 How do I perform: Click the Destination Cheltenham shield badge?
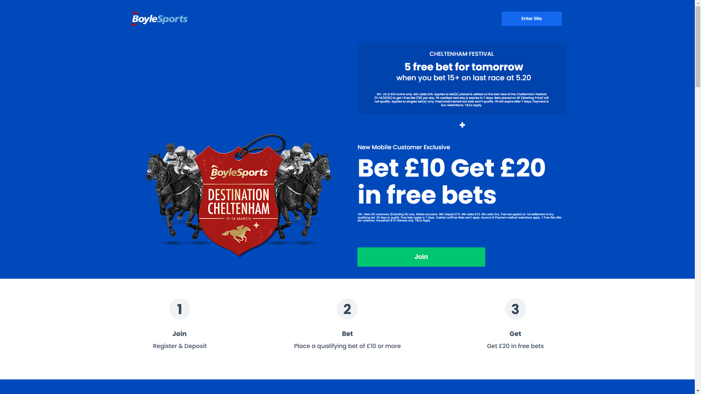coord(239,199)
